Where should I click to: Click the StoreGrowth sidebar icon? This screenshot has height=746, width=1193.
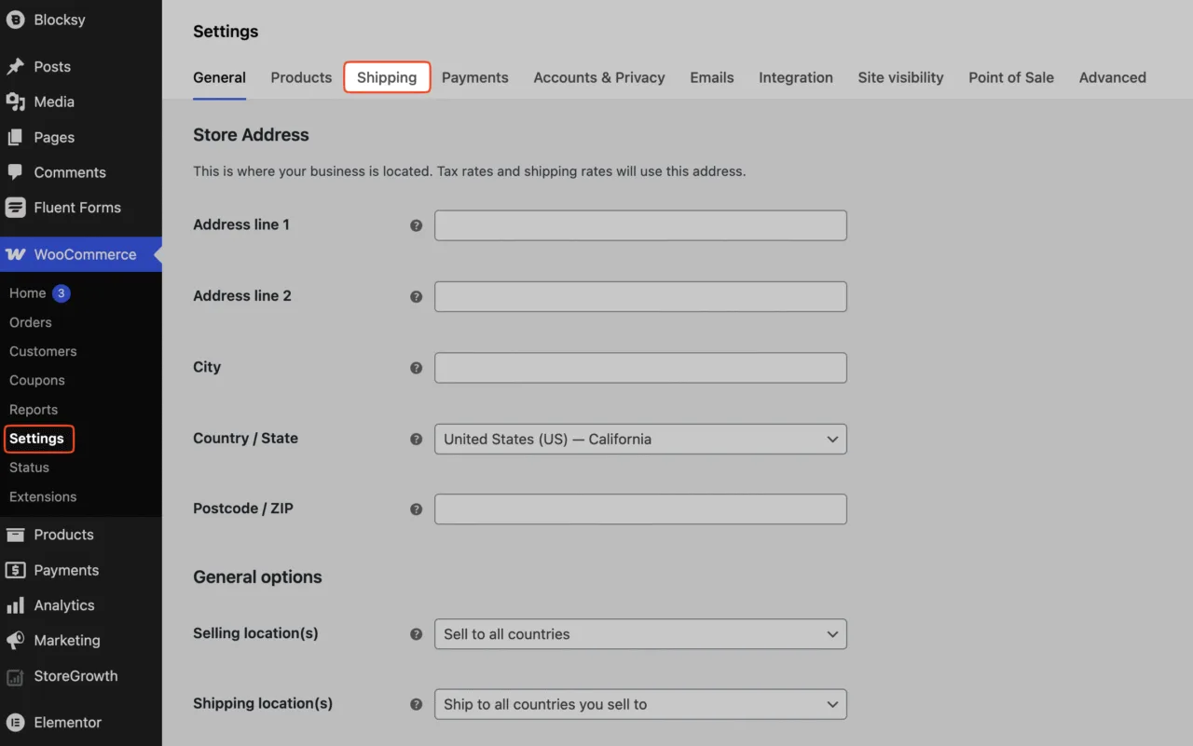(x=15, y=676)
